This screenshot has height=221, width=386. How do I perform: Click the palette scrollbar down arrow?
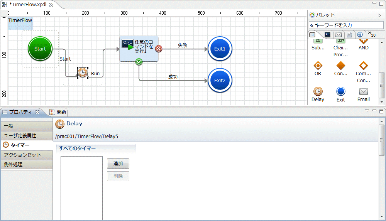(x=382, y=102)
